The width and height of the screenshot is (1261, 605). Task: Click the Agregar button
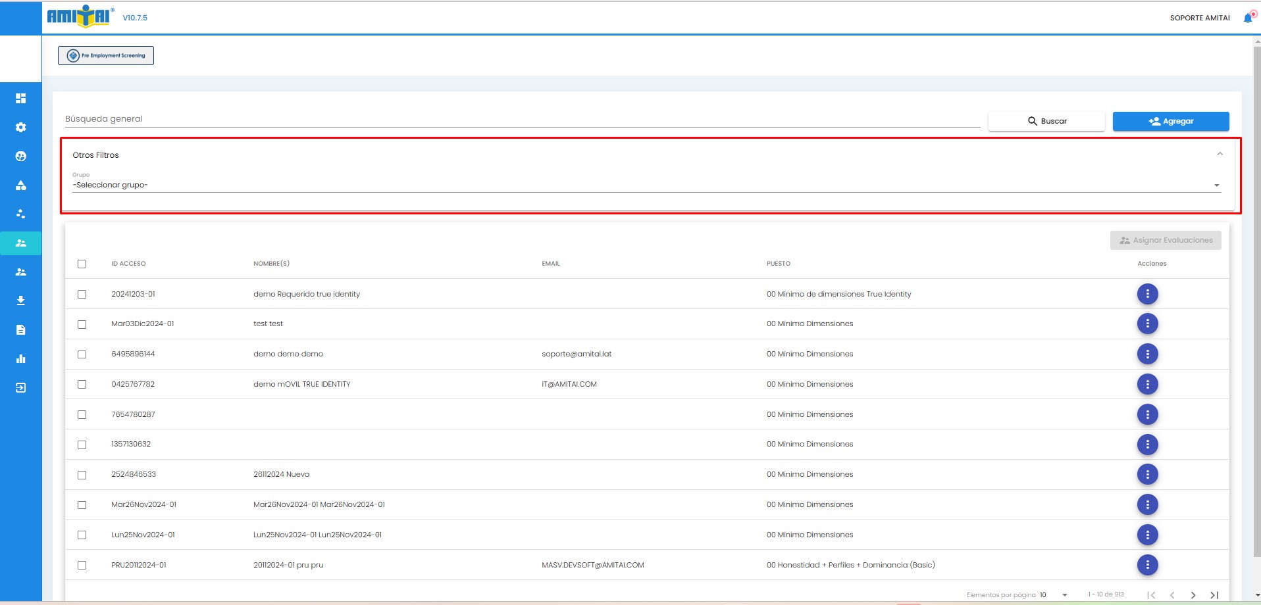pos(1170,121)
